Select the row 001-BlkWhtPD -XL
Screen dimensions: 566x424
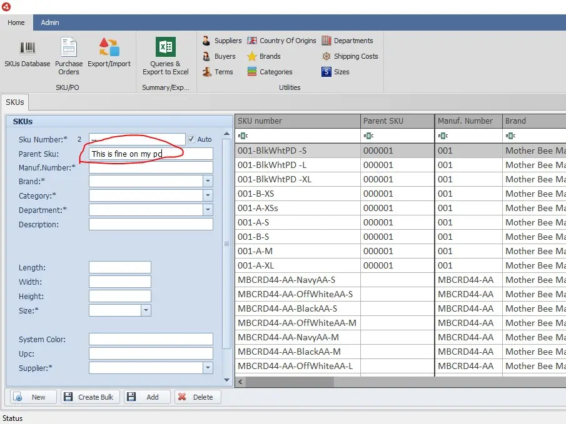pyautogui.click(x=401, y=179)
